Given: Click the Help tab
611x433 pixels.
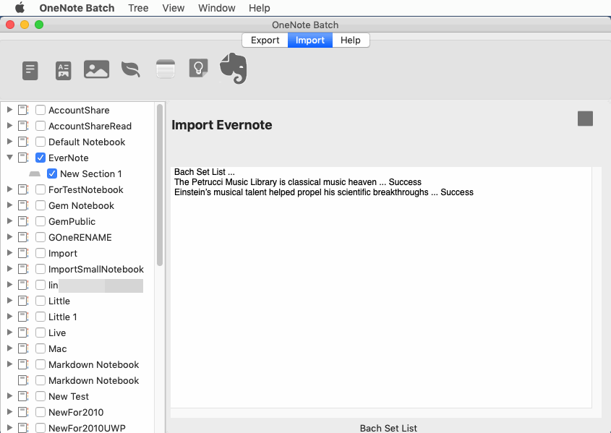Looking at the screenshot, I should point(350,40).
